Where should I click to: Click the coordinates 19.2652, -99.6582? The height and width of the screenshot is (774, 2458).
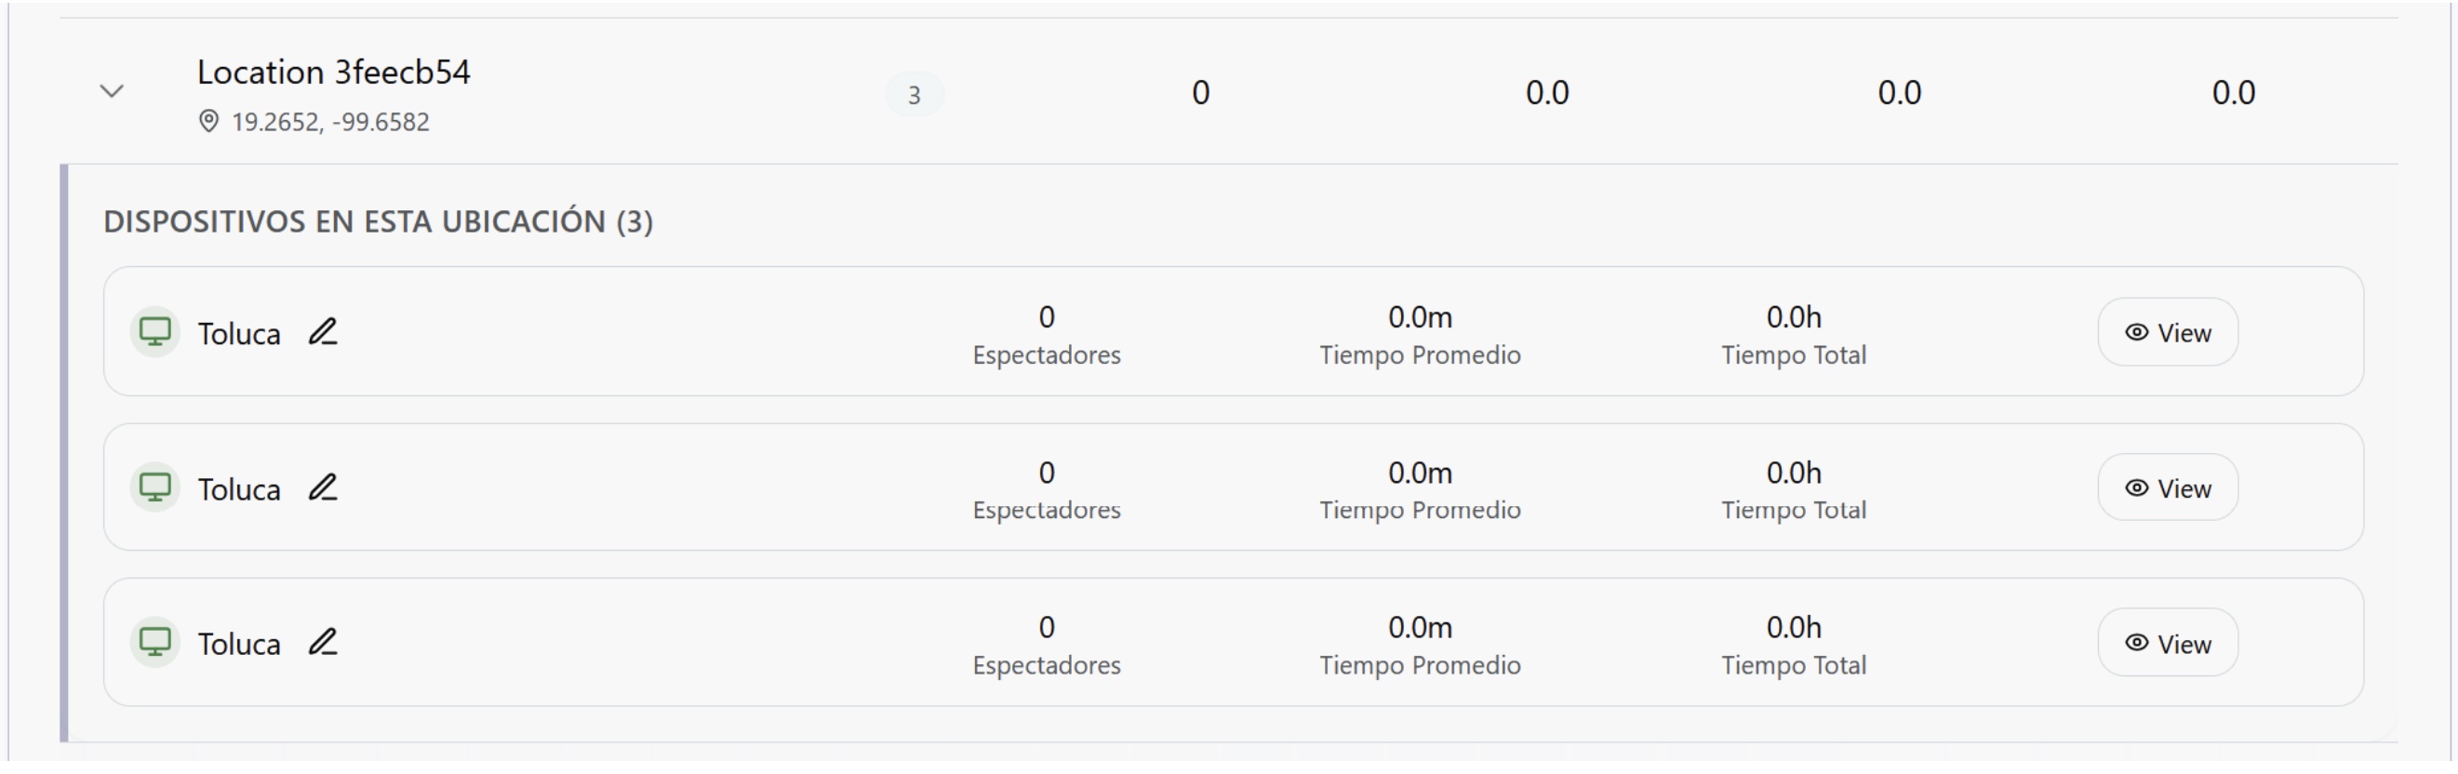(x=330, y=122)
